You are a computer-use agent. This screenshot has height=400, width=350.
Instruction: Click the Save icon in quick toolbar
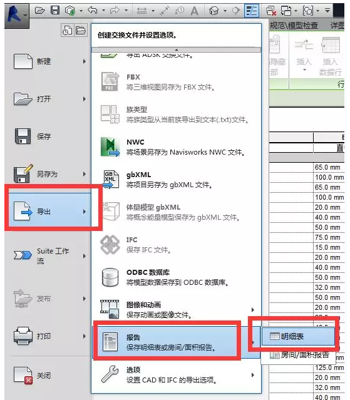[55, 11]
